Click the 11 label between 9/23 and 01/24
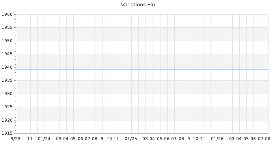Viewport: 276px width, 158px height. (30, 139)
